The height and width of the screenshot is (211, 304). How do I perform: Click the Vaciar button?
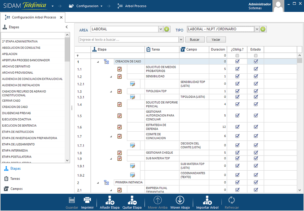[216, 40]
